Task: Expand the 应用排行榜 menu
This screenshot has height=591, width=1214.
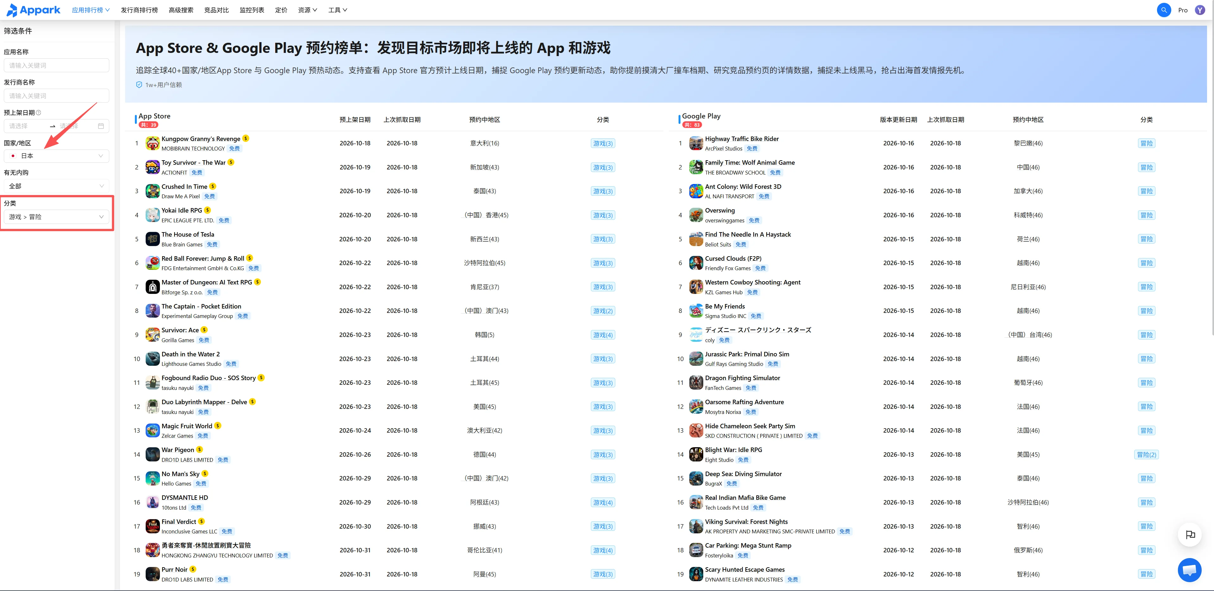Action: coord(91,10)
